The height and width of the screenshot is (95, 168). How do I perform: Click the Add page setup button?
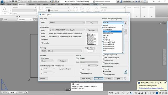click(x=92, y=23)
